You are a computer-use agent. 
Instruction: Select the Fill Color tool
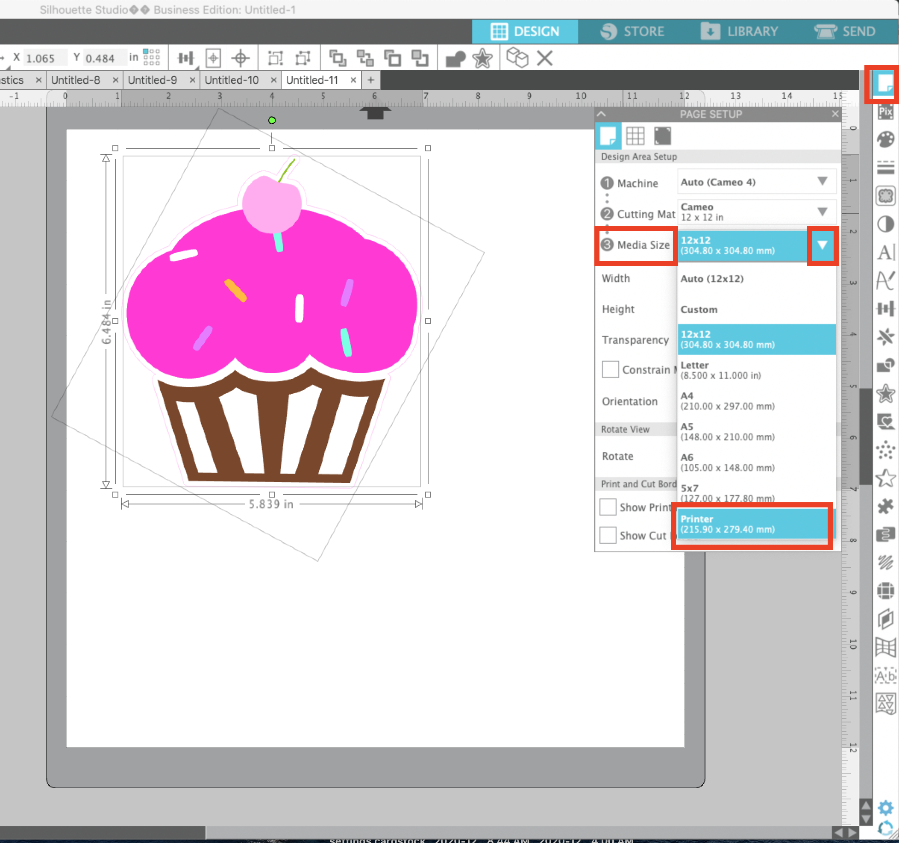pos(885,138)
